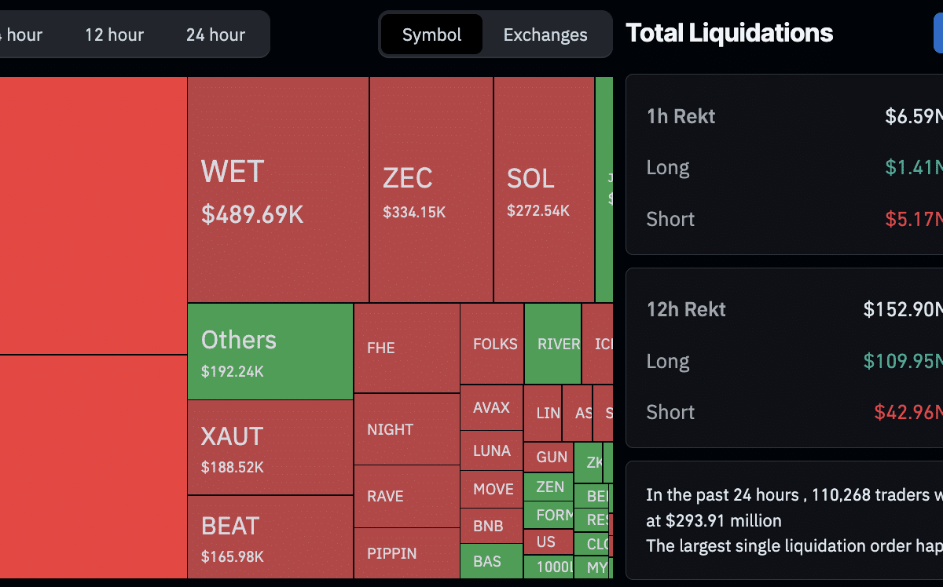Screen dimensions: 943x587
Task: Click the FHE tile
Action: 406,348
